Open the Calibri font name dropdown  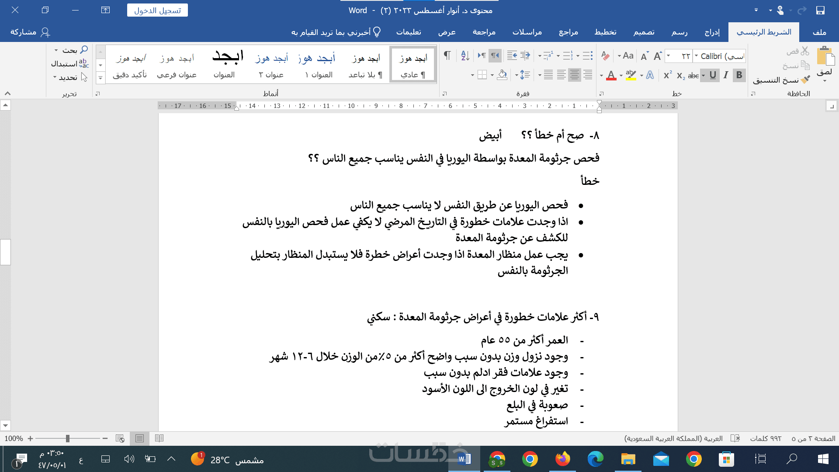click(696, 56)
